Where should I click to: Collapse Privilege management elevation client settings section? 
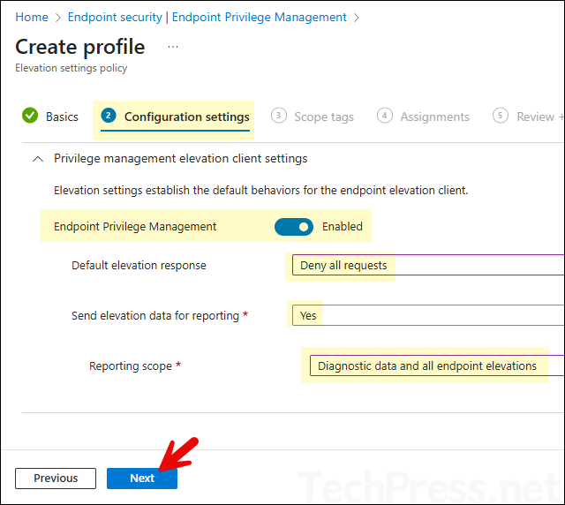(x=38, y=159)
